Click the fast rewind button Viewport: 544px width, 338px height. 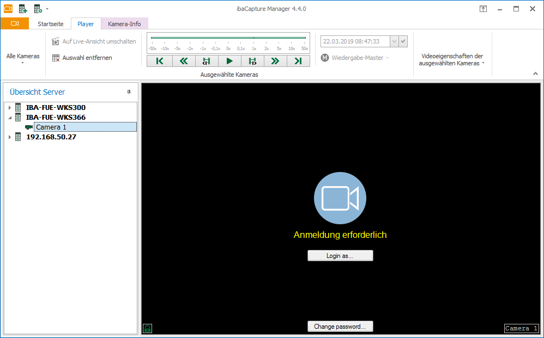pyautogui.click(x=184, y=61)
